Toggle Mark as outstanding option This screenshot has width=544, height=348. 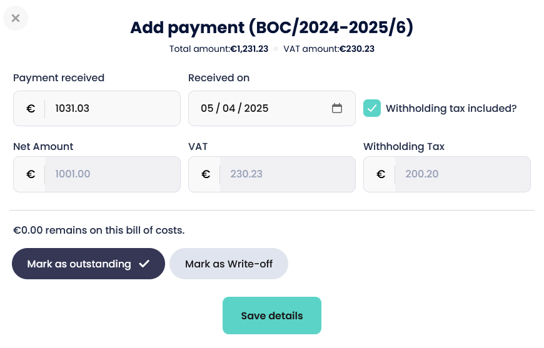(79, 264)
